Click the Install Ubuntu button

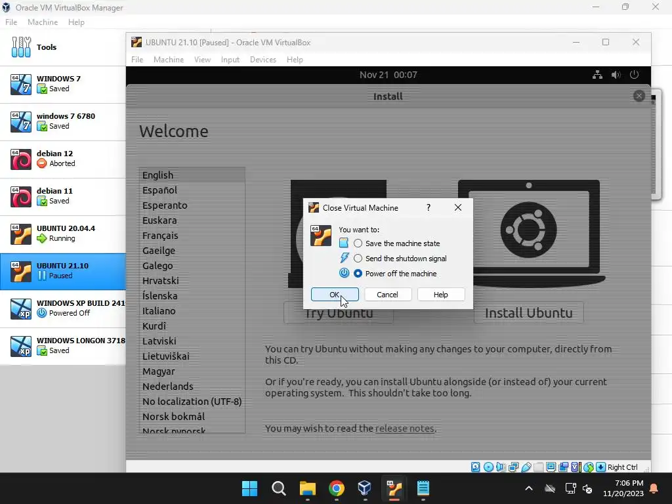point(528,313)
